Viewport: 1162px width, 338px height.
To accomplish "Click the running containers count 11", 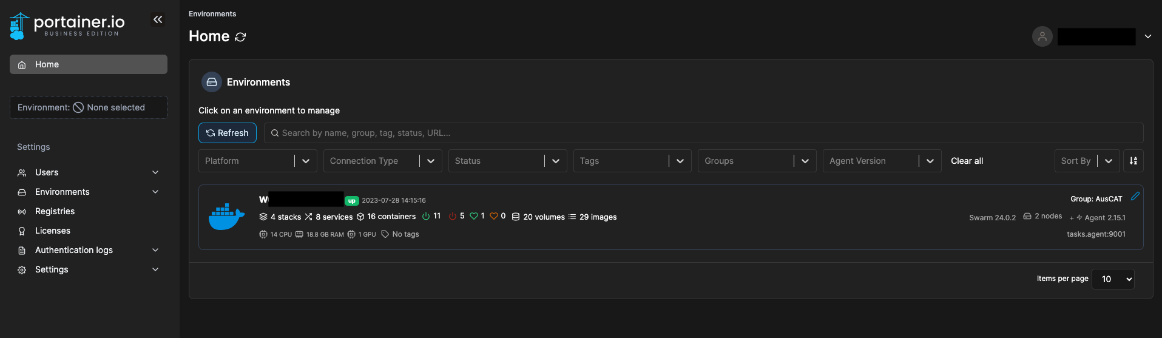I will (431, 216).
